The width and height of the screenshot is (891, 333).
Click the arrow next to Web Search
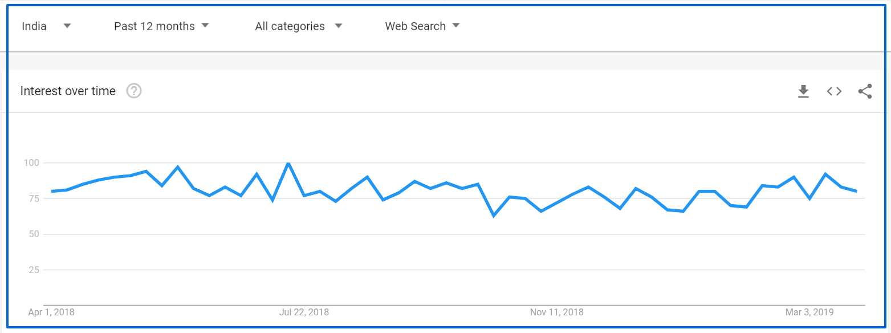pyautogui.click(x=455, y=26)
